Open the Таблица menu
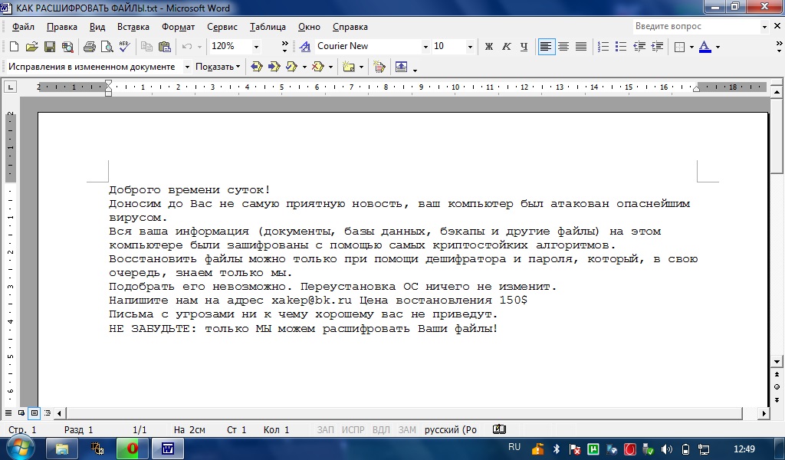The height and width of the screenshot is (460, 785). pyautogui.click(x=267, y=26)
